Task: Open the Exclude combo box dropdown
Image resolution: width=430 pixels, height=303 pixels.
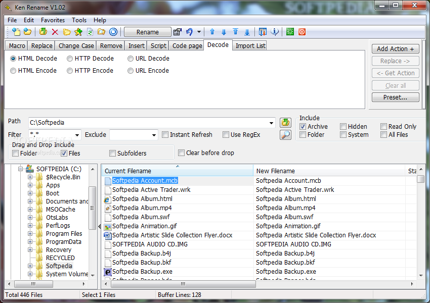Action: click(154, 135)
